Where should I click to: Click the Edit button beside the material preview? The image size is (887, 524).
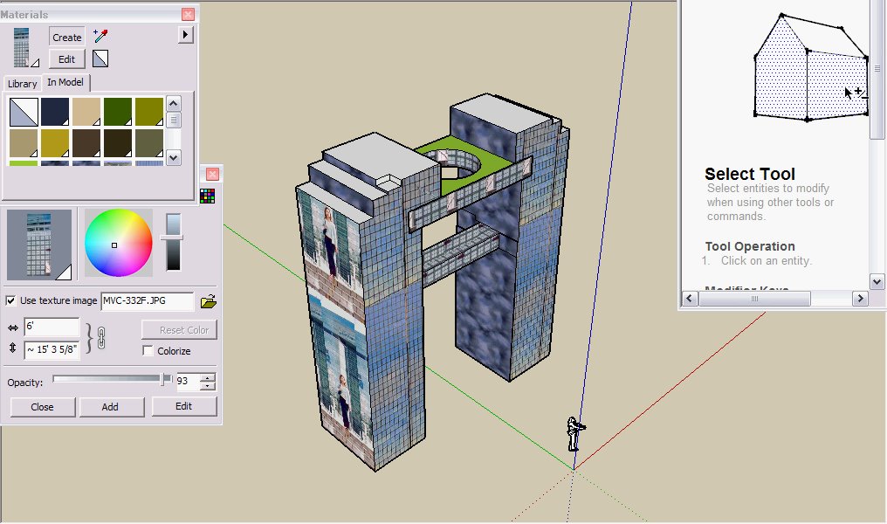66,59
